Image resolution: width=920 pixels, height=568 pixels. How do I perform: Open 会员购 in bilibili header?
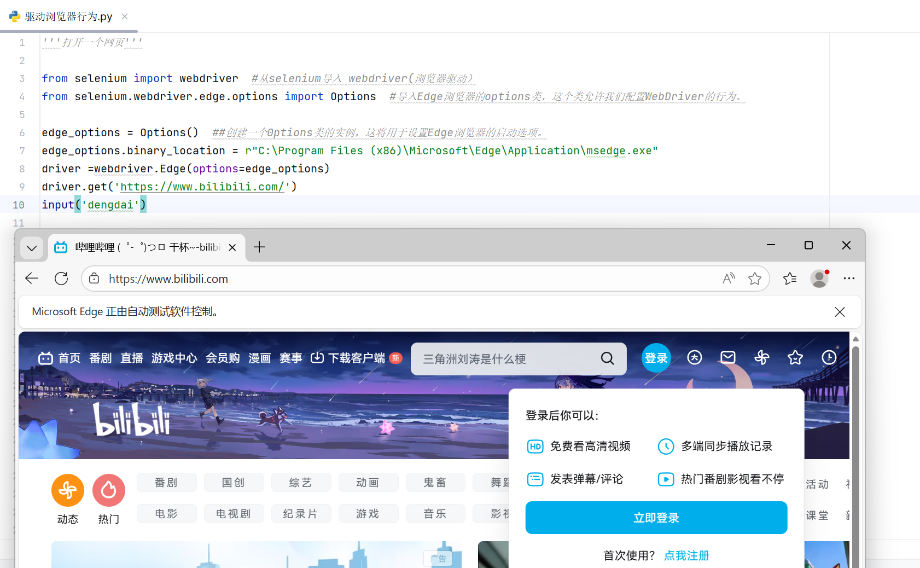[223, 358]
